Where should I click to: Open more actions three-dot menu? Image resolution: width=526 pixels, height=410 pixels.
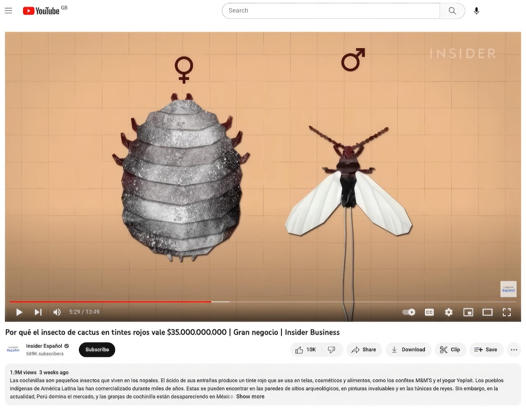click(x=514, y=350)
